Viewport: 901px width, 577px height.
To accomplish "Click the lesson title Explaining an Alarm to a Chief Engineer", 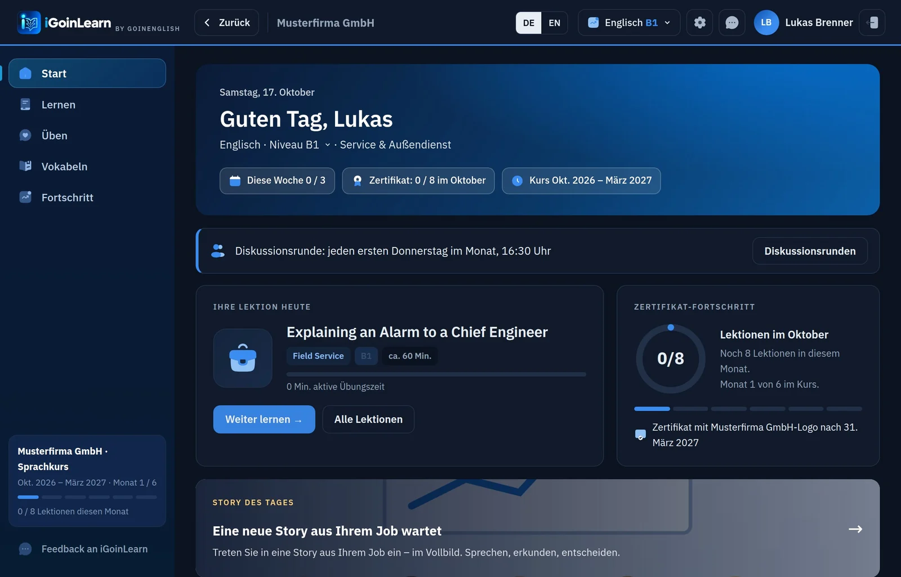I will point(417,332).
